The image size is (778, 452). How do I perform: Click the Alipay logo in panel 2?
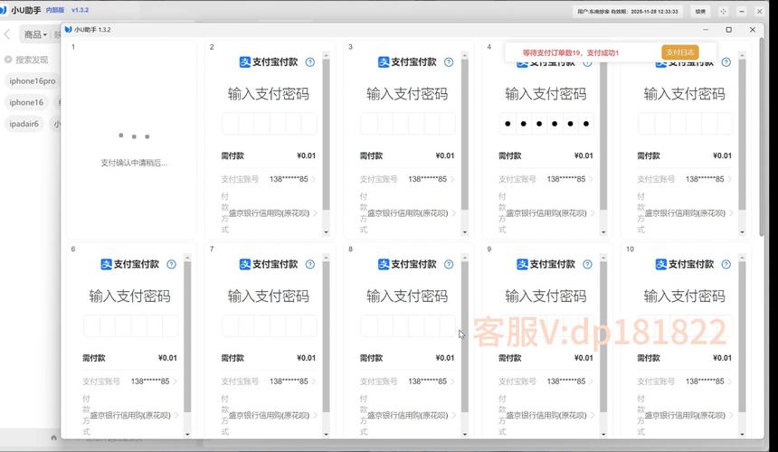245,62
